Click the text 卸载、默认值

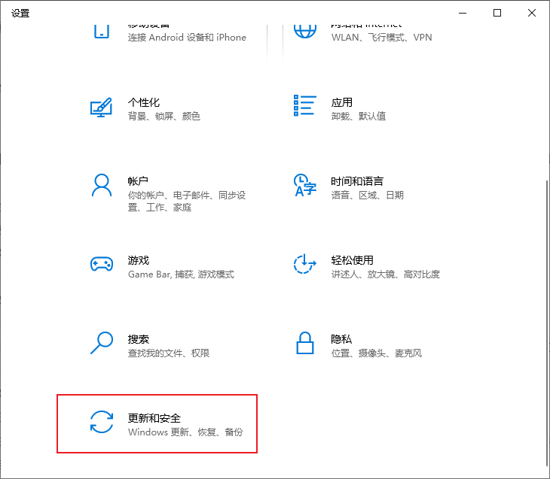pyautogui.click(x=359, y=117)
